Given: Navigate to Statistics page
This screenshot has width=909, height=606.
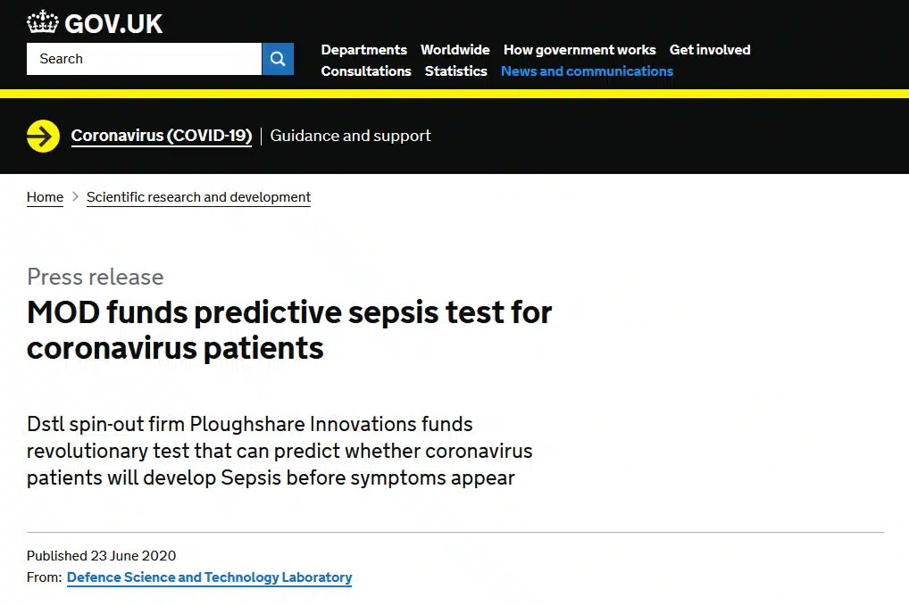Looking at the screenshot, I should pos(455,71).
